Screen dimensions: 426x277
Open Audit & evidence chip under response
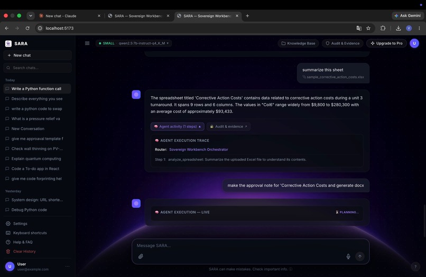[228, 126]
